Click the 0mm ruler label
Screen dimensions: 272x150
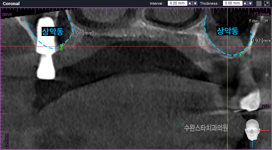(x=7, y=15)
